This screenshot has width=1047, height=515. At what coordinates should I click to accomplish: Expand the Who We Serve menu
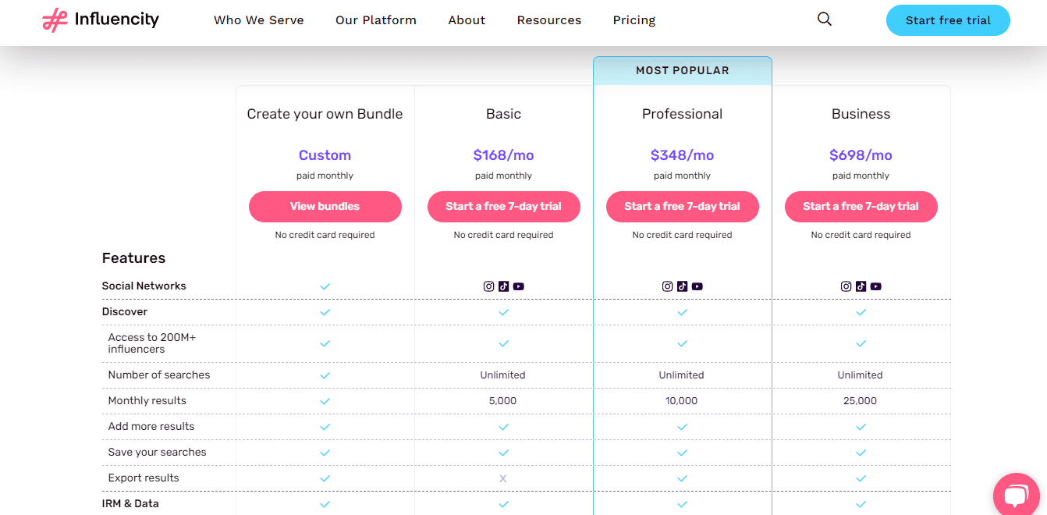click(x=259, y=20)
